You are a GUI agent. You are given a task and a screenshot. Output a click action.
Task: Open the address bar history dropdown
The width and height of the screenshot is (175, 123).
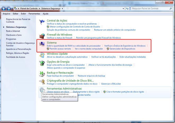(x=123, y=8)
